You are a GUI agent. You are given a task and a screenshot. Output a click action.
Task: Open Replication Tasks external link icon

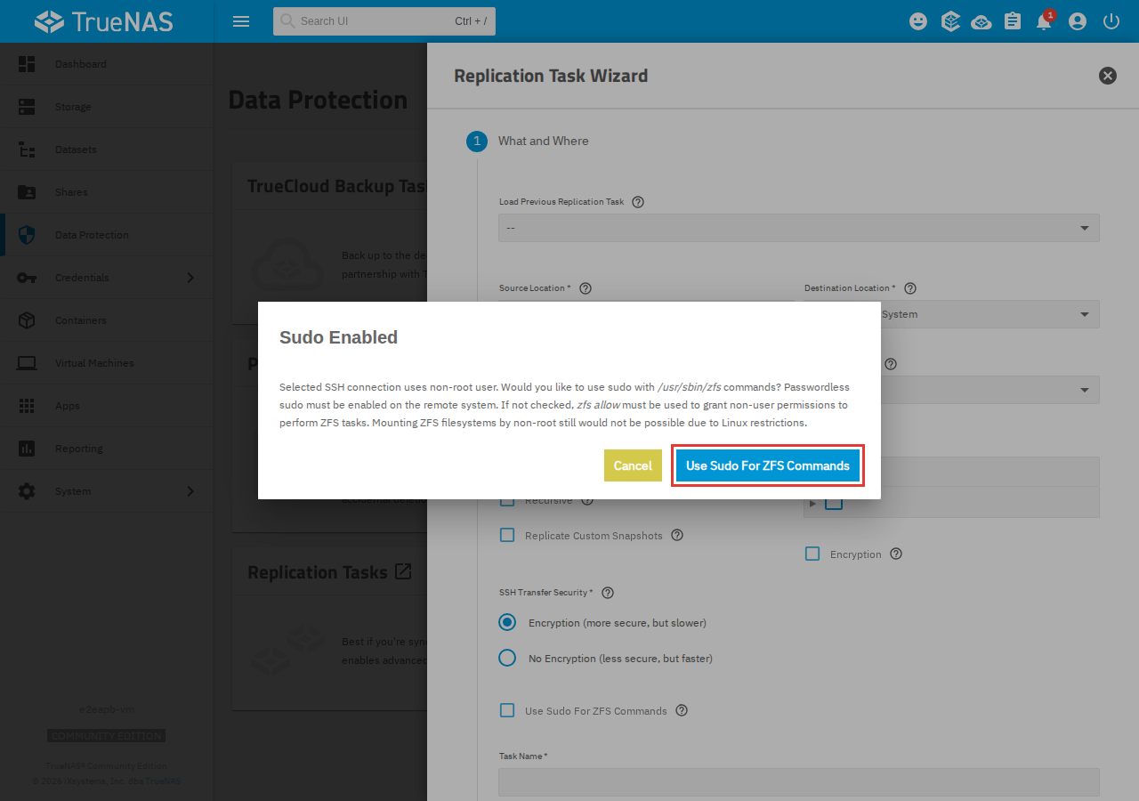click(x=403, y=571)
